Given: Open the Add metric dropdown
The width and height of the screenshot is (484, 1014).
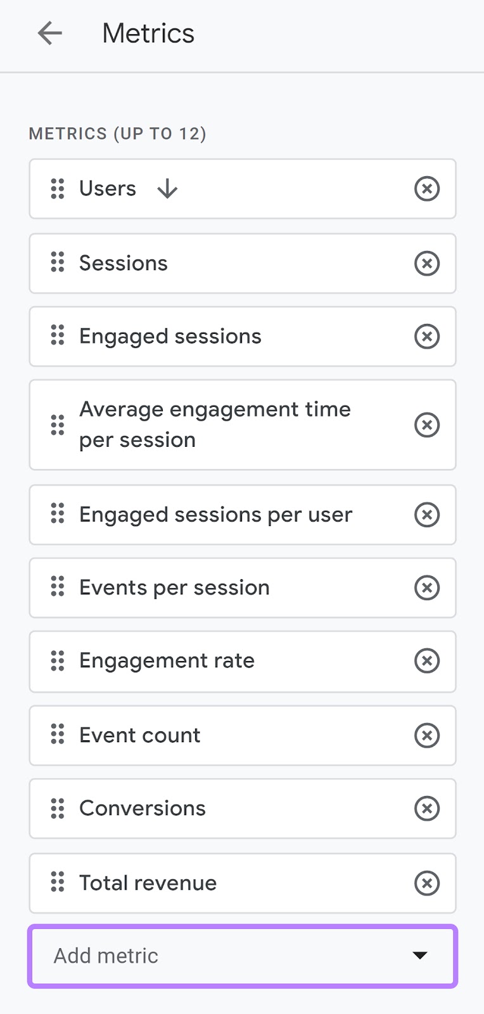Looking at the screenshot, I should pyautogui.click(x=242, y=956).
